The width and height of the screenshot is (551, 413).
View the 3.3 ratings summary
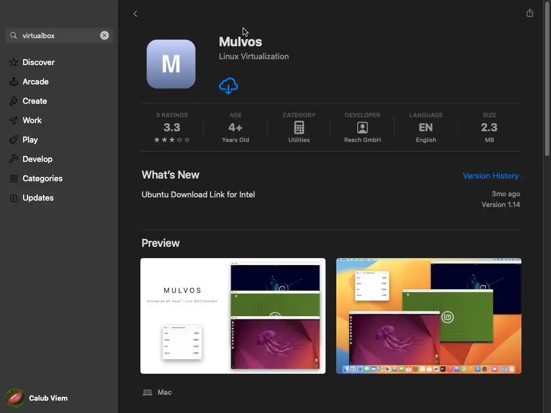click(172, 127)
